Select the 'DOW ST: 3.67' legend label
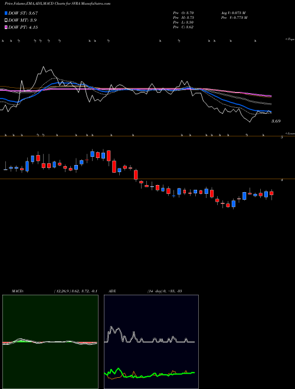This screenshot has height=389, width=295. point(23,13)
